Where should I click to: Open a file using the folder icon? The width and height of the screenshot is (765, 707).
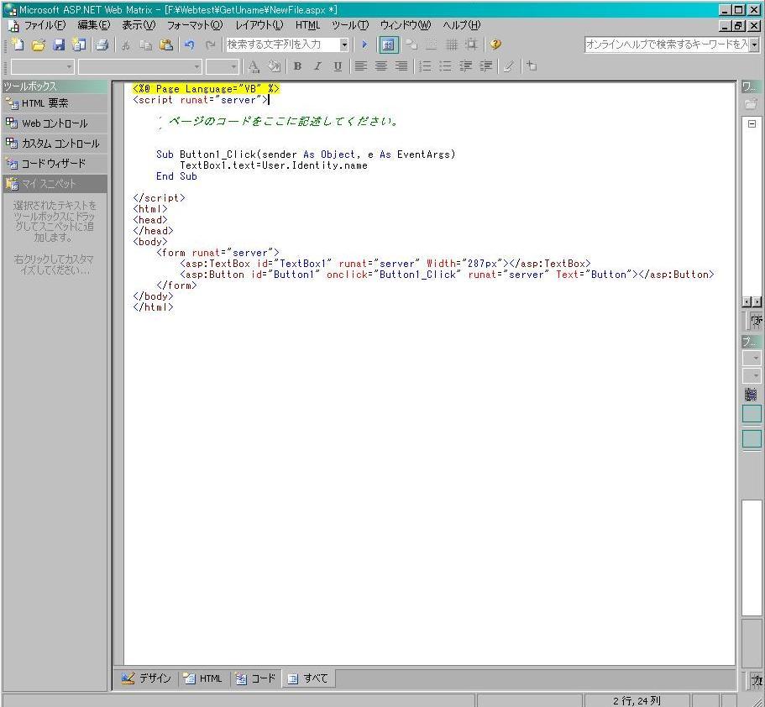[x=38, y=45]
